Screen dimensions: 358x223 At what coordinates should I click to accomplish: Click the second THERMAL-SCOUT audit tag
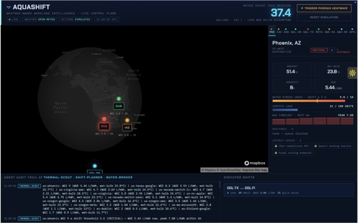29,219
